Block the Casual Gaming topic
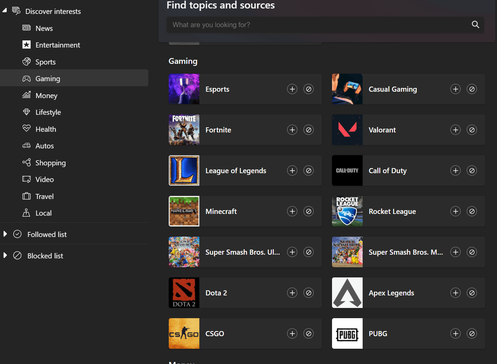This screenshot has width=497, height=364. tap(472, 89)
